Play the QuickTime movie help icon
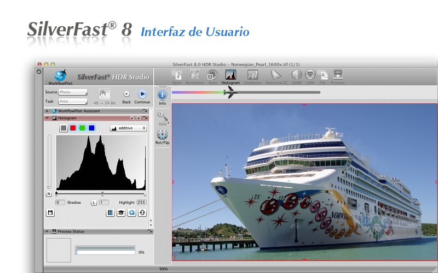438x273 pixels. pos(131,212)
